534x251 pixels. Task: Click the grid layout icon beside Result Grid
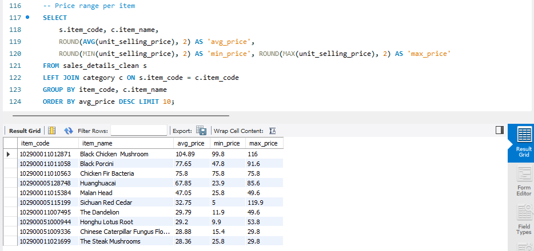pyautogui.click(x=52, y=131)
